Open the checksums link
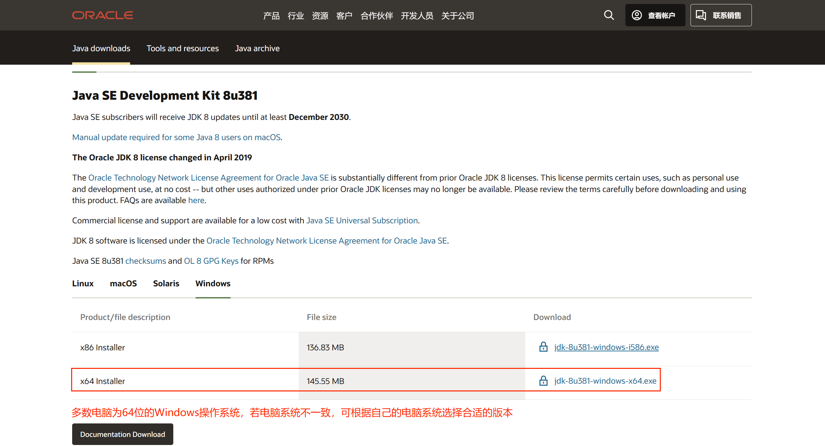Screen dimensions: 825x446 click(145, 261)
